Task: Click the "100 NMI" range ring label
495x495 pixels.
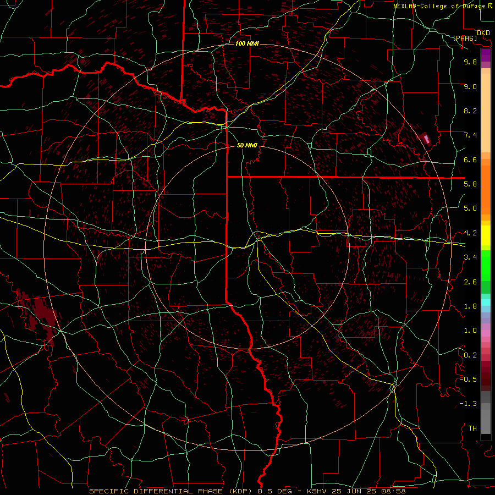Action: 247,43
